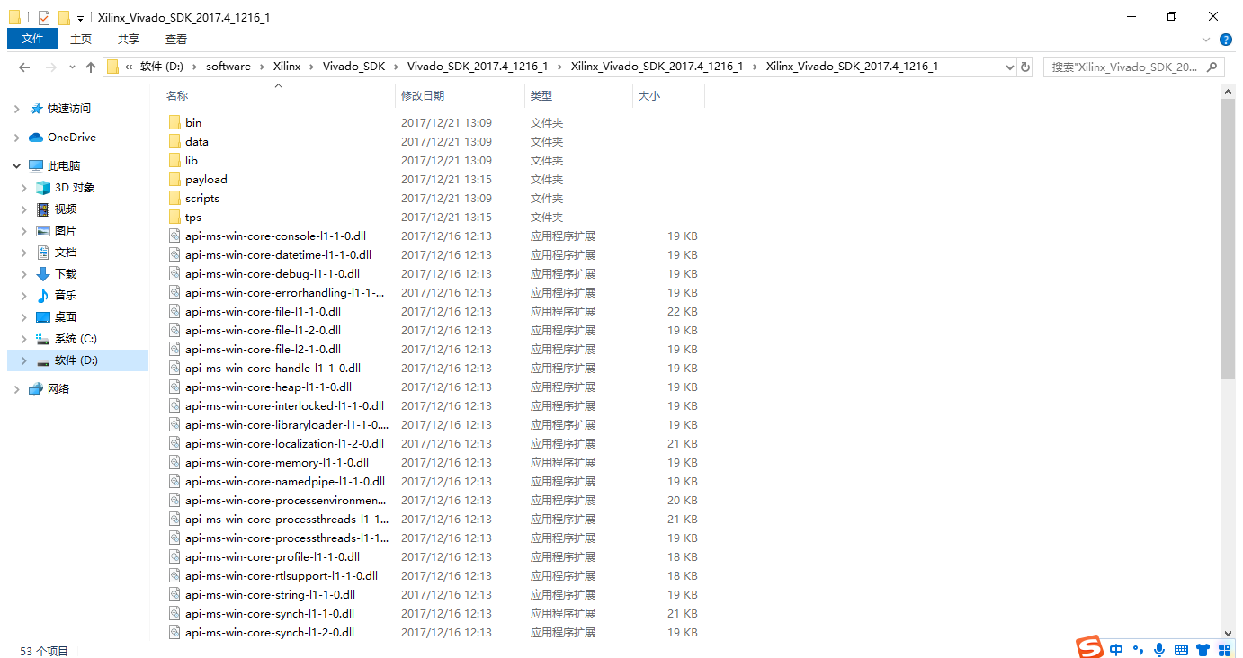Open the Sogou soft keyboard icon
The width and height of the screenshot is (1243, 658).
click(1181, 649)
